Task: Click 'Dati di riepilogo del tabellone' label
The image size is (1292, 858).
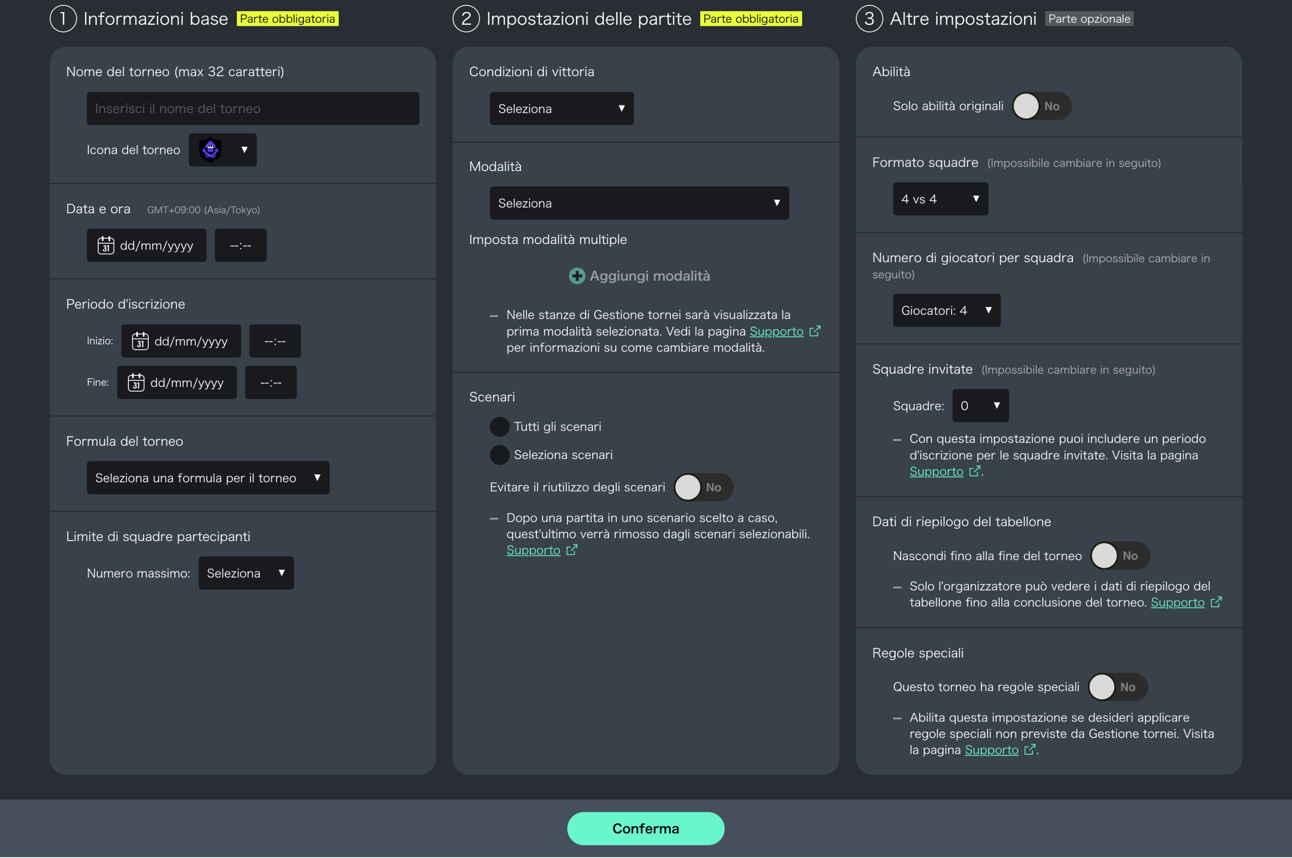Action: [x=961, y=521]
